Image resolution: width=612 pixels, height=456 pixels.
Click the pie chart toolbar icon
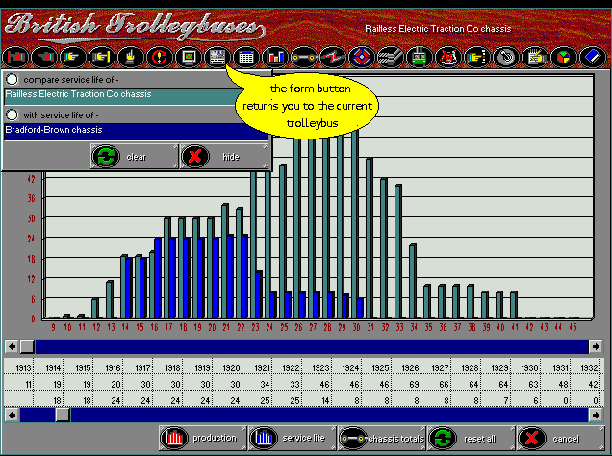pyautogui.click(x=564, y=58)
